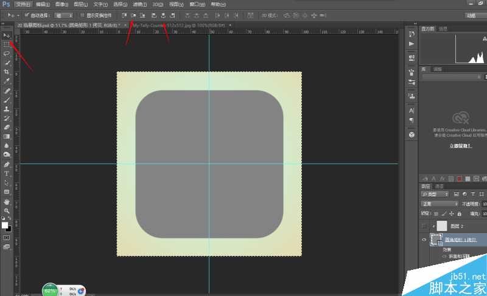Open the layer blend mode 正常 dropdown
Image resolution: width=487 pixels, height=296 pixels.
(x=440, y=204)
